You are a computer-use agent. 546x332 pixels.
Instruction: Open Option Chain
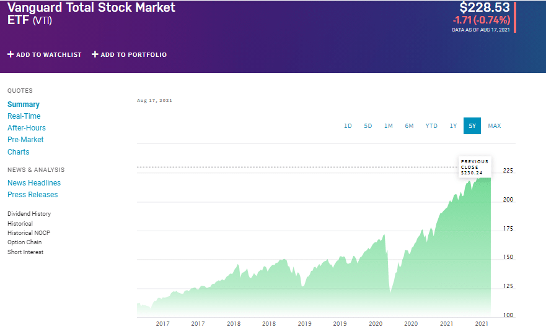click(24, 242)
